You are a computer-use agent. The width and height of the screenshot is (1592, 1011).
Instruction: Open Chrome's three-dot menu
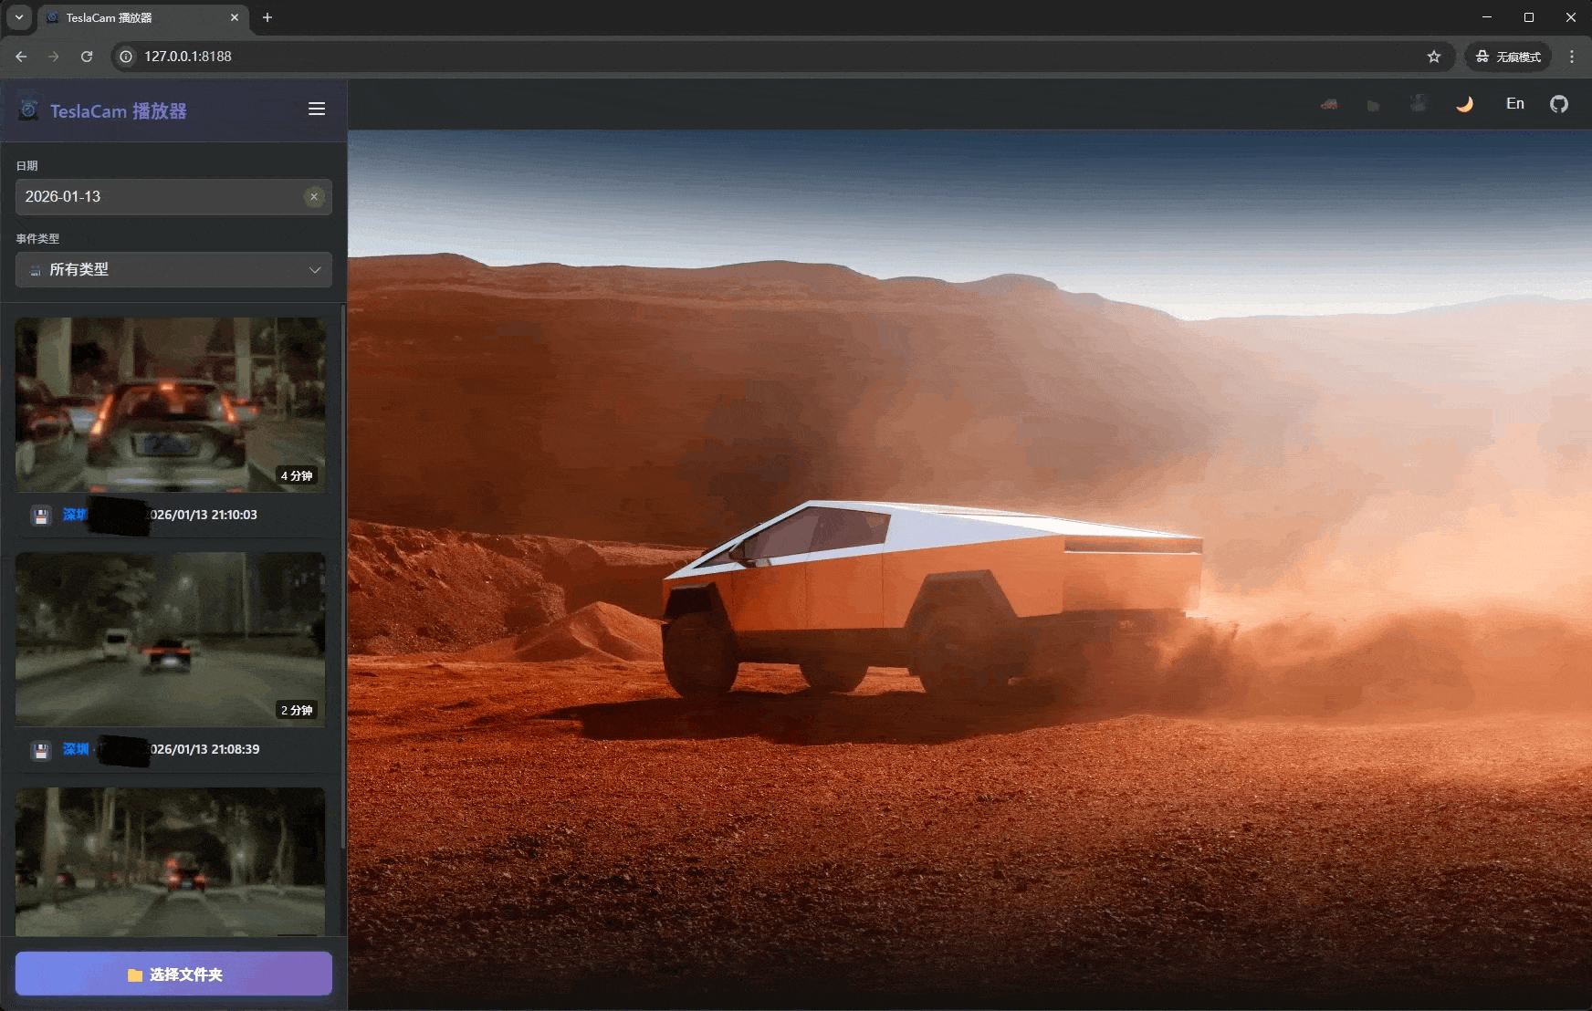pos(1572,56)
